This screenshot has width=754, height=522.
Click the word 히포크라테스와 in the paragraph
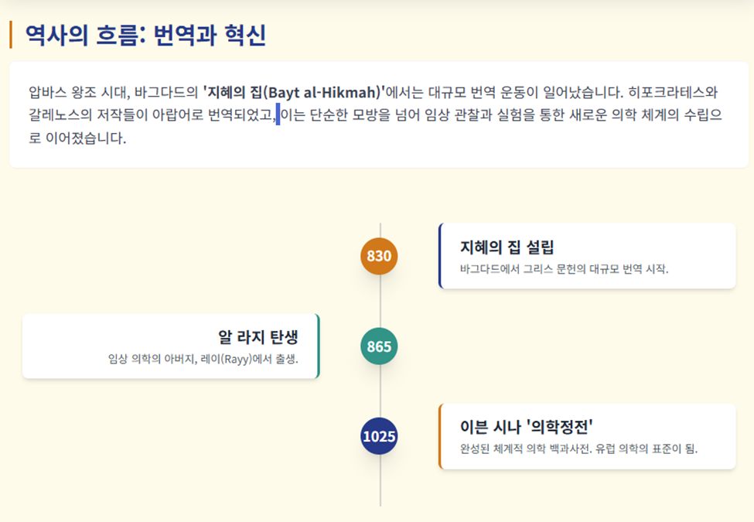click(673, 92)
